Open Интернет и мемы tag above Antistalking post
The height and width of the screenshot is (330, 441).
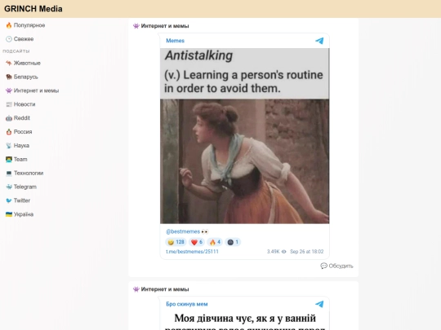point(165,26)
